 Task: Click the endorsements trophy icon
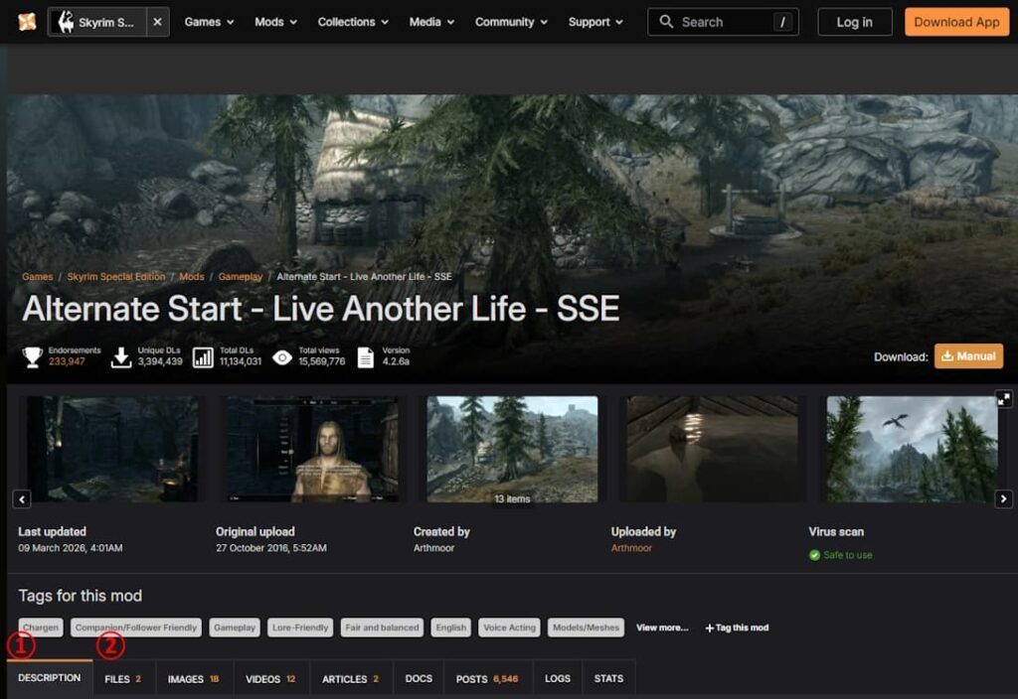pos(33,357)
